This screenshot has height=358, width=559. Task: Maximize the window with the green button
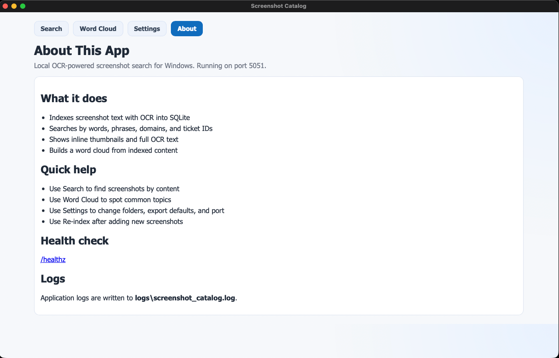23,6
